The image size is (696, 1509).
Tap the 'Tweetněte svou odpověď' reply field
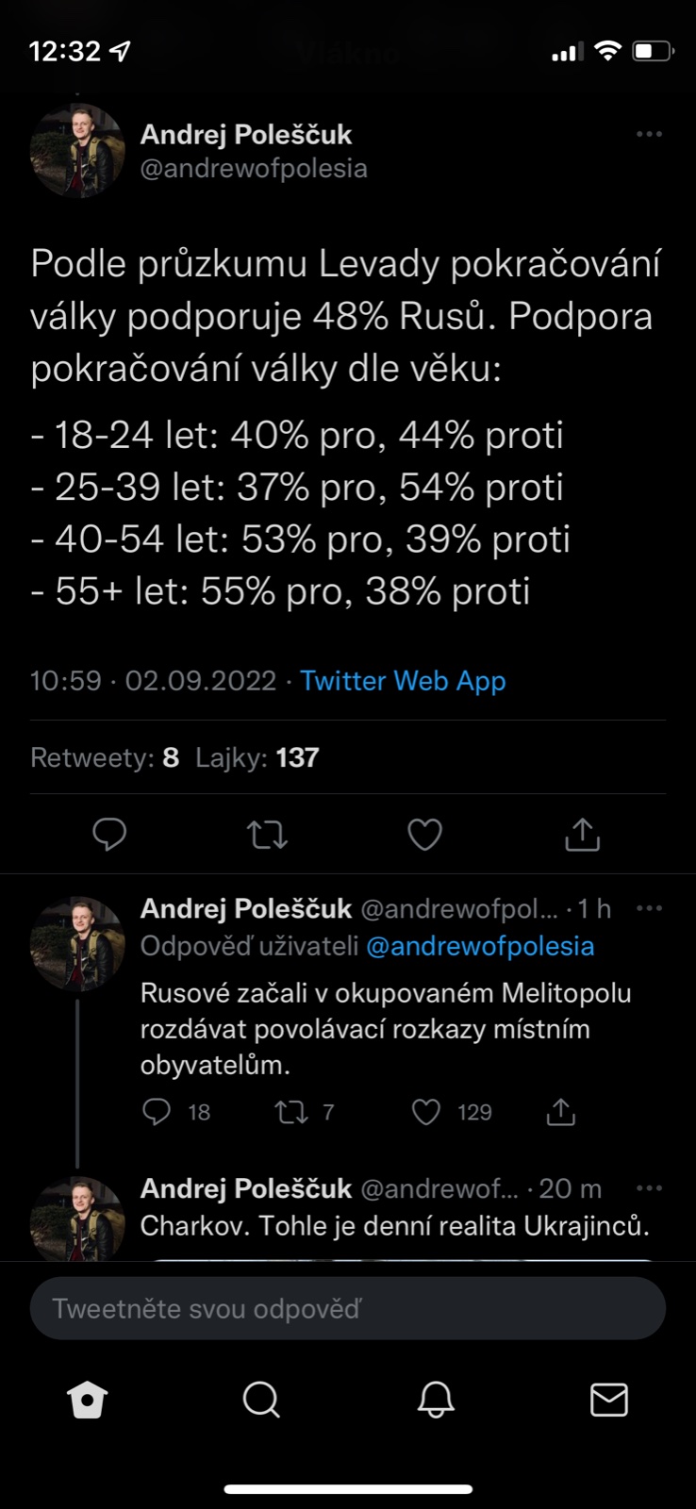[348, 1308]
